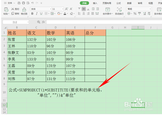Open the font size dropdown showing 11
This screenshot has width=162, height=115.
coord(63,9)
